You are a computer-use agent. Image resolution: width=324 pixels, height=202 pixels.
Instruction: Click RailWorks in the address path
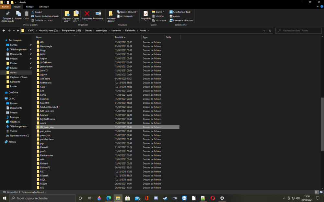click(130, 30)
